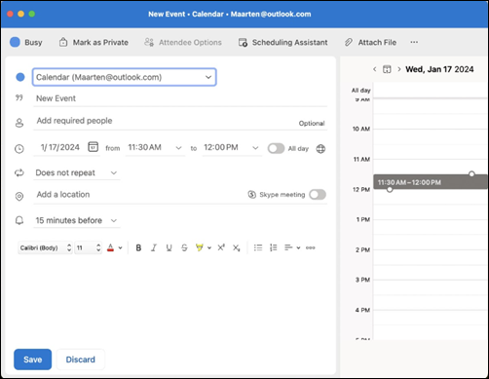Open Attendee Options
This screenshot has width=489, height=379.
tap(183, 42)
